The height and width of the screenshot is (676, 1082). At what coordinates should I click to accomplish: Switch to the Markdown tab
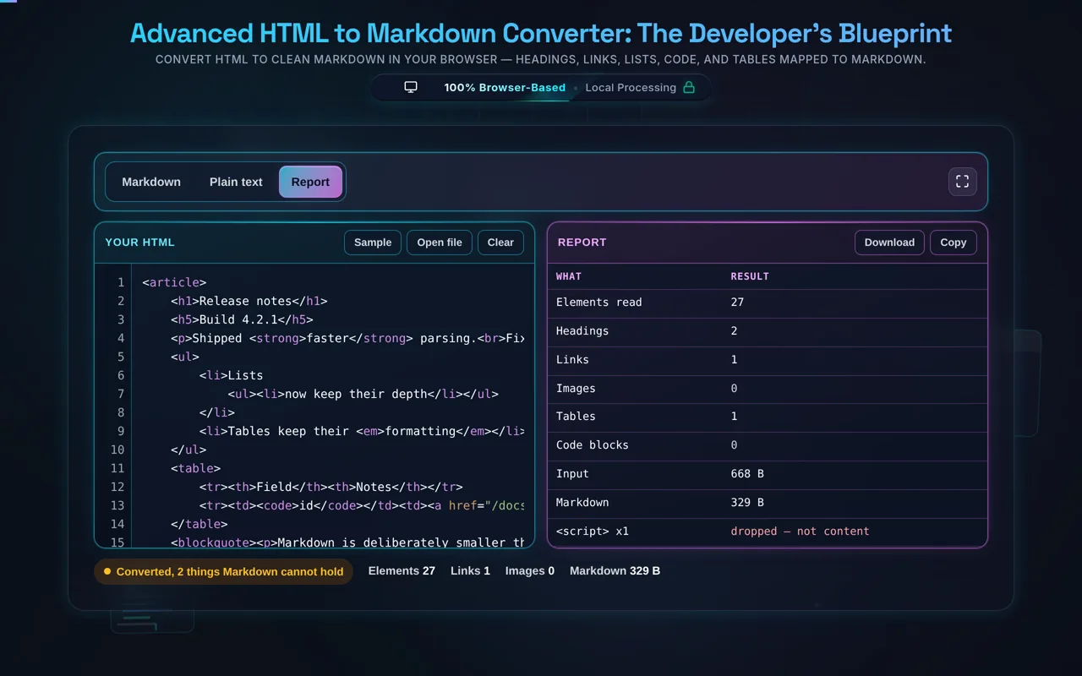(151, 182)
